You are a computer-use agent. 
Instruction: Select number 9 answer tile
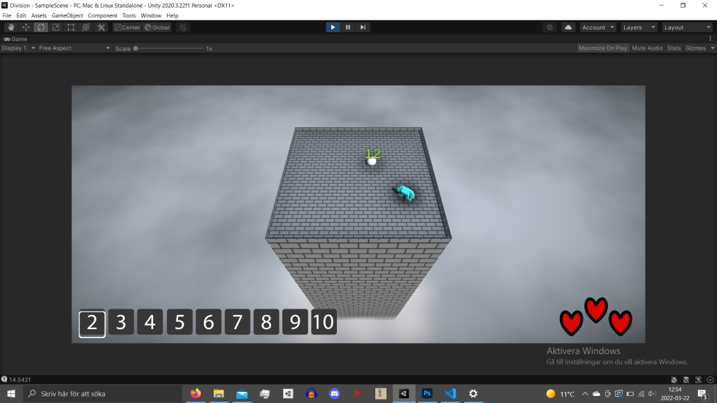pyautogui.click(x=295, y=322)
